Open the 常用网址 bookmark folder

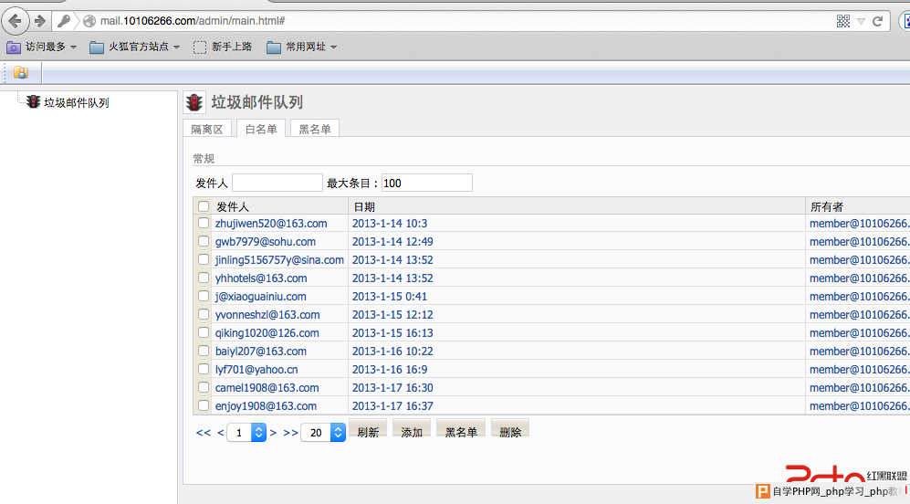[302, 47]
